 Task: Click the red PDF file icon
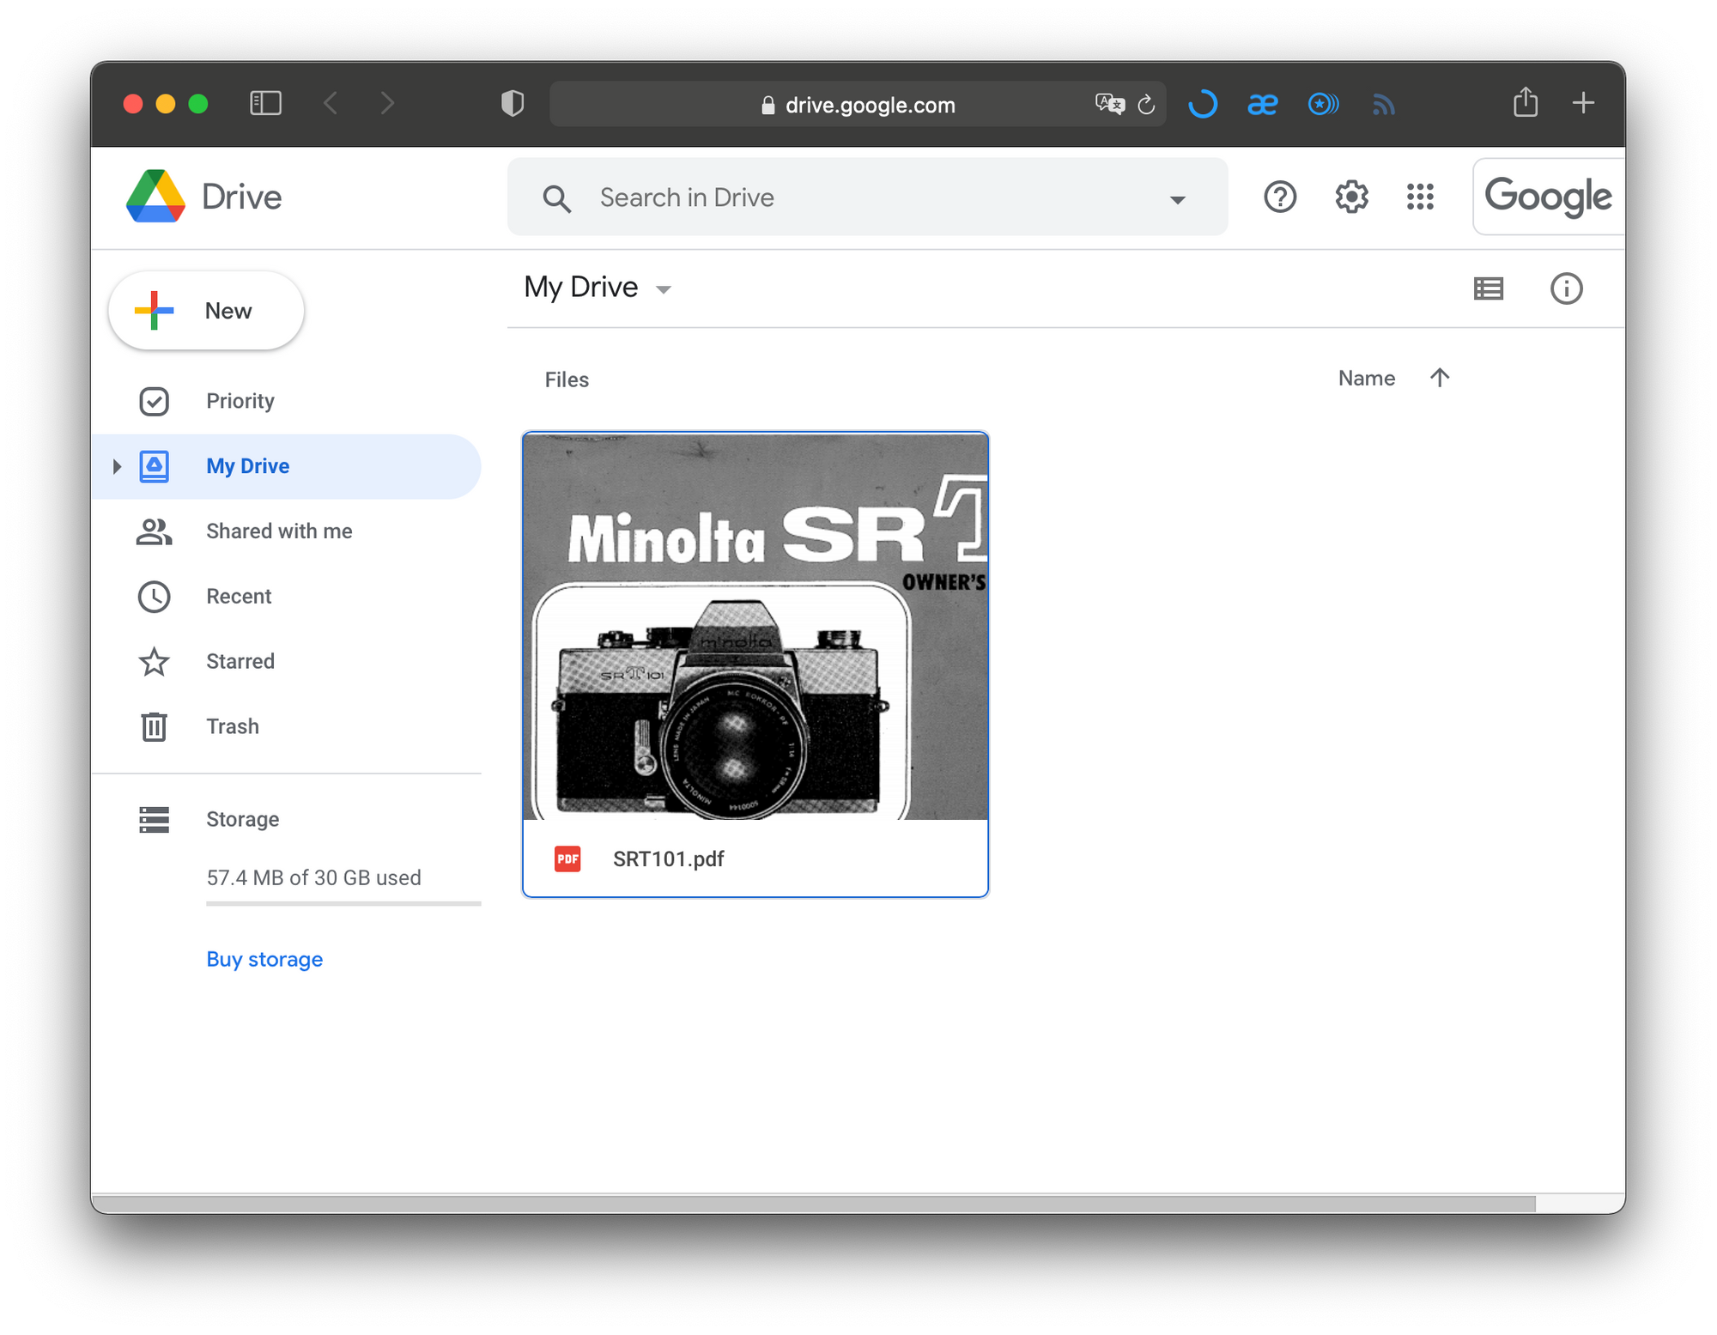coord(567,859)
